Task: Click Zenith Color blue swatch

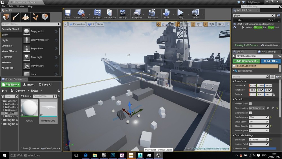Action: [x=262, y=149]
